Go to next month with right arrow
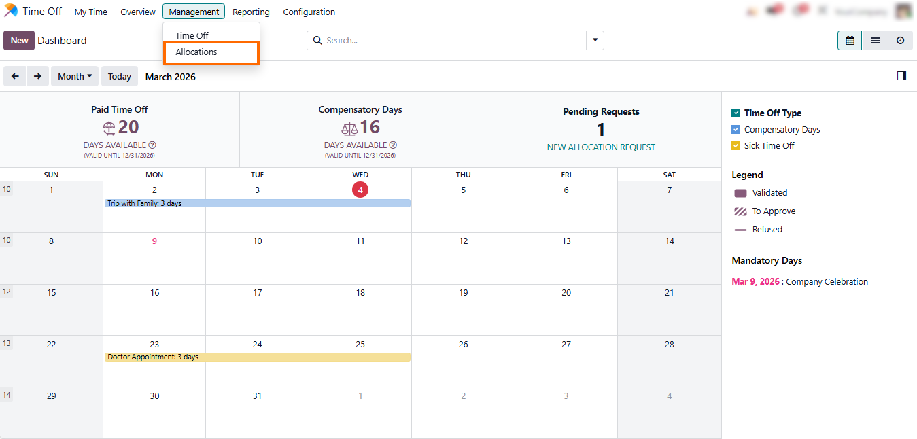The width and height of the screenshot is (917, 439). pyautogui.click(x=38, y=76)
